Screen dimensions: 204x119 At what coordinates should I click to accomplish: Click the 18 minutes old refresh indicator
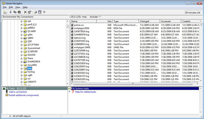coord(193,12)
